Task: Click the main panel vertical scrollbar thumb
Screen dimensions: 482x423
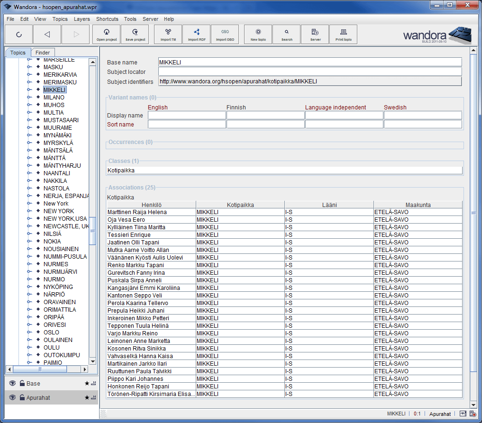Action: click(x=473, y=213)
